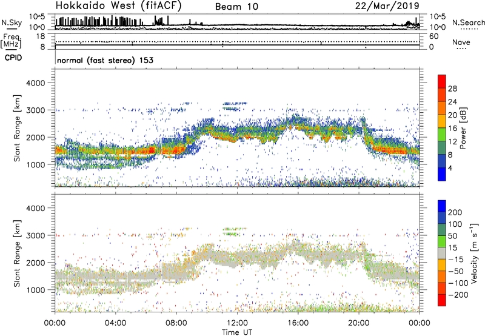Click the gray -15 to 15 velocity band

(441, 253)
